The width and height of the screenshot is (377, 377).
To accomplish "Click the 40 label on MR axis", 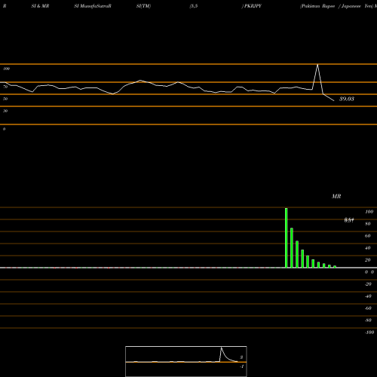I will [x=368, y=248].
